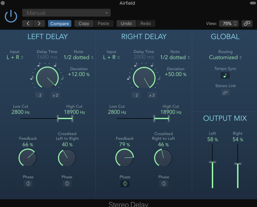Click the Left Delay 1680 ms field
This screenshot has height=207, width=257.
[x=47, y=57]
